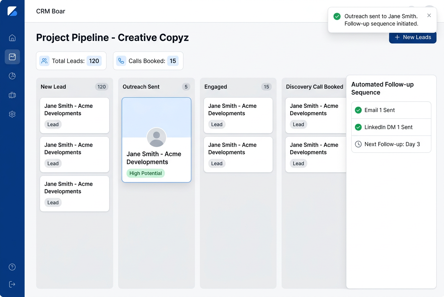Click the Calls Booked phone icon
This screenshot has height=297, width=444.
click(121, 61)
